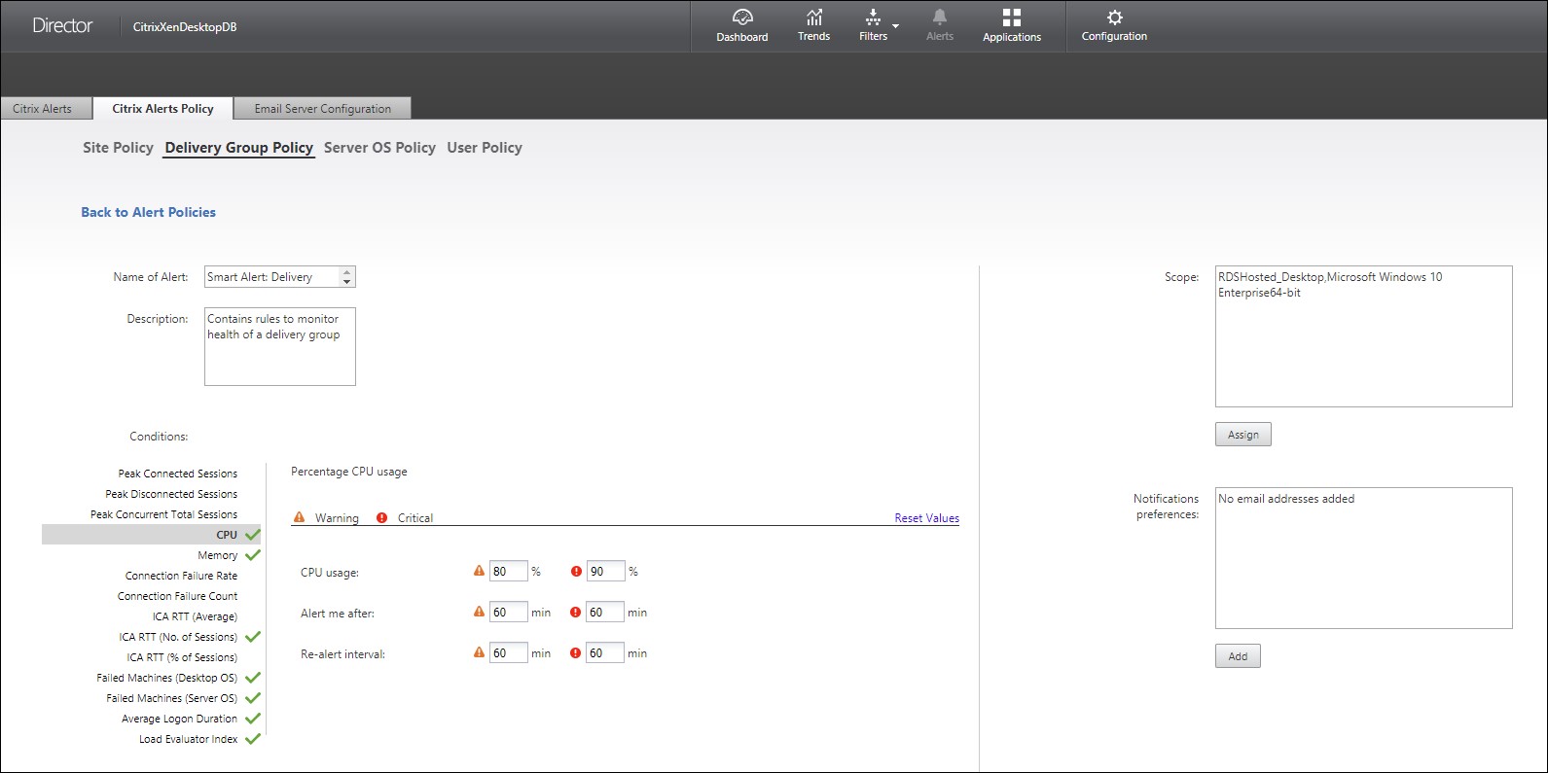This screenshot has width=1548, height=773.
Task: Click the Critical red legend icon
Action: pyautogui.click(x=381, y=517)
